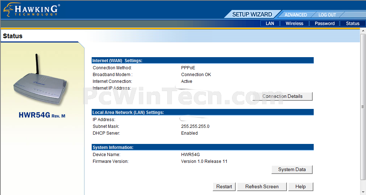The width and height of the screenshot is (366, 195).
Task: Switch to the Advanced tab
Action: (x=295, y=15)
